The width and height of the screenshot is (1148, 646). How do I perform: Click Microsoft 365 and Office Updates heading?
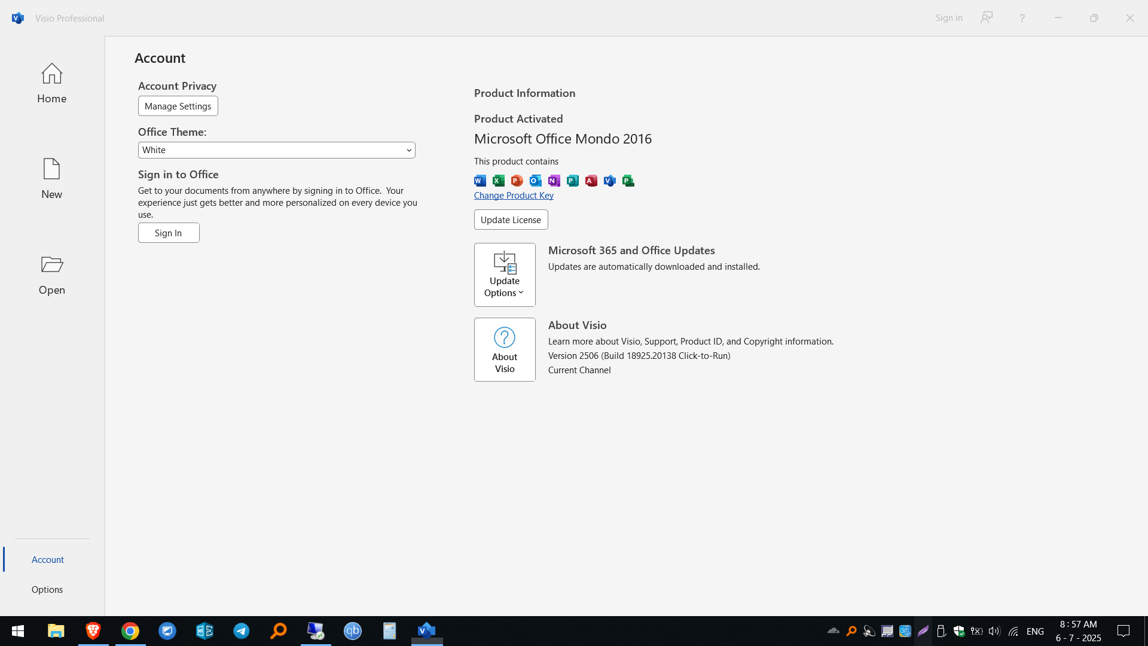(x=631, y=251)
